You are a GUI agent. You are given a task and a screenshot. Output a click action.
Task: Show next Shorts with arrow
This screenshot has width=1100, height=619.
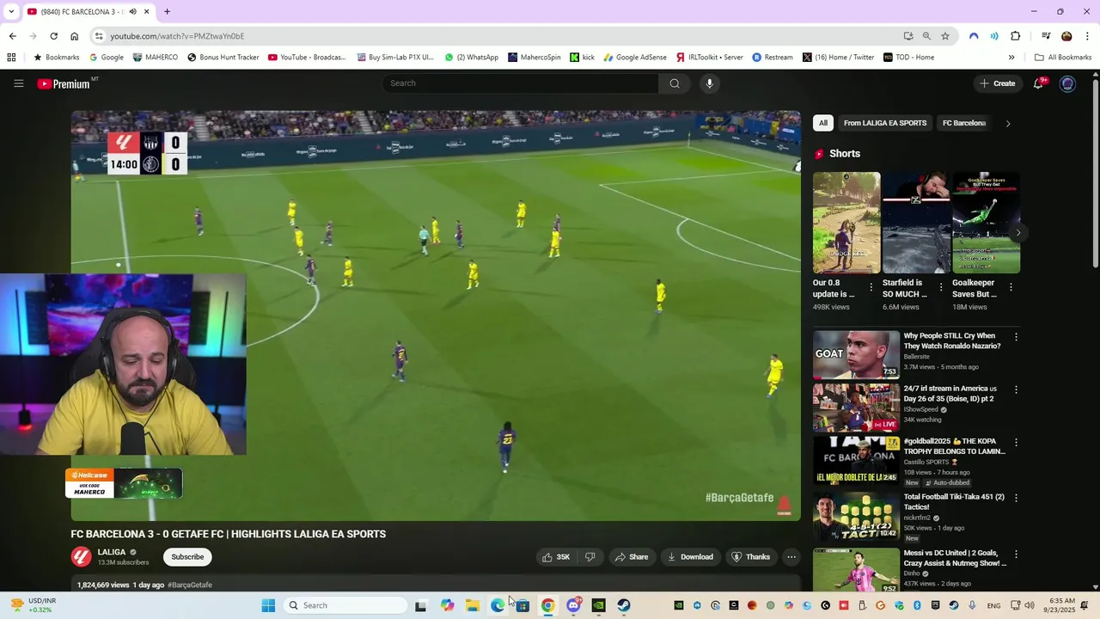coord(1018,233)
